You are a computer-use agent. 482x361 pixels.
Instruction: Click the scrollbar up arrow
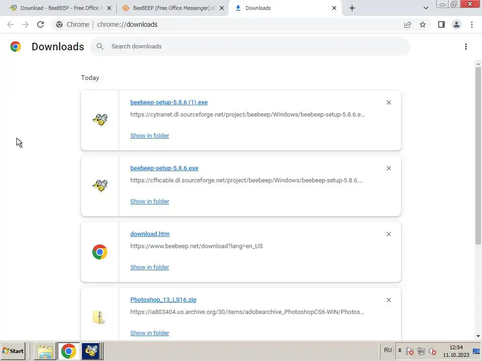[x=478, y=63]
